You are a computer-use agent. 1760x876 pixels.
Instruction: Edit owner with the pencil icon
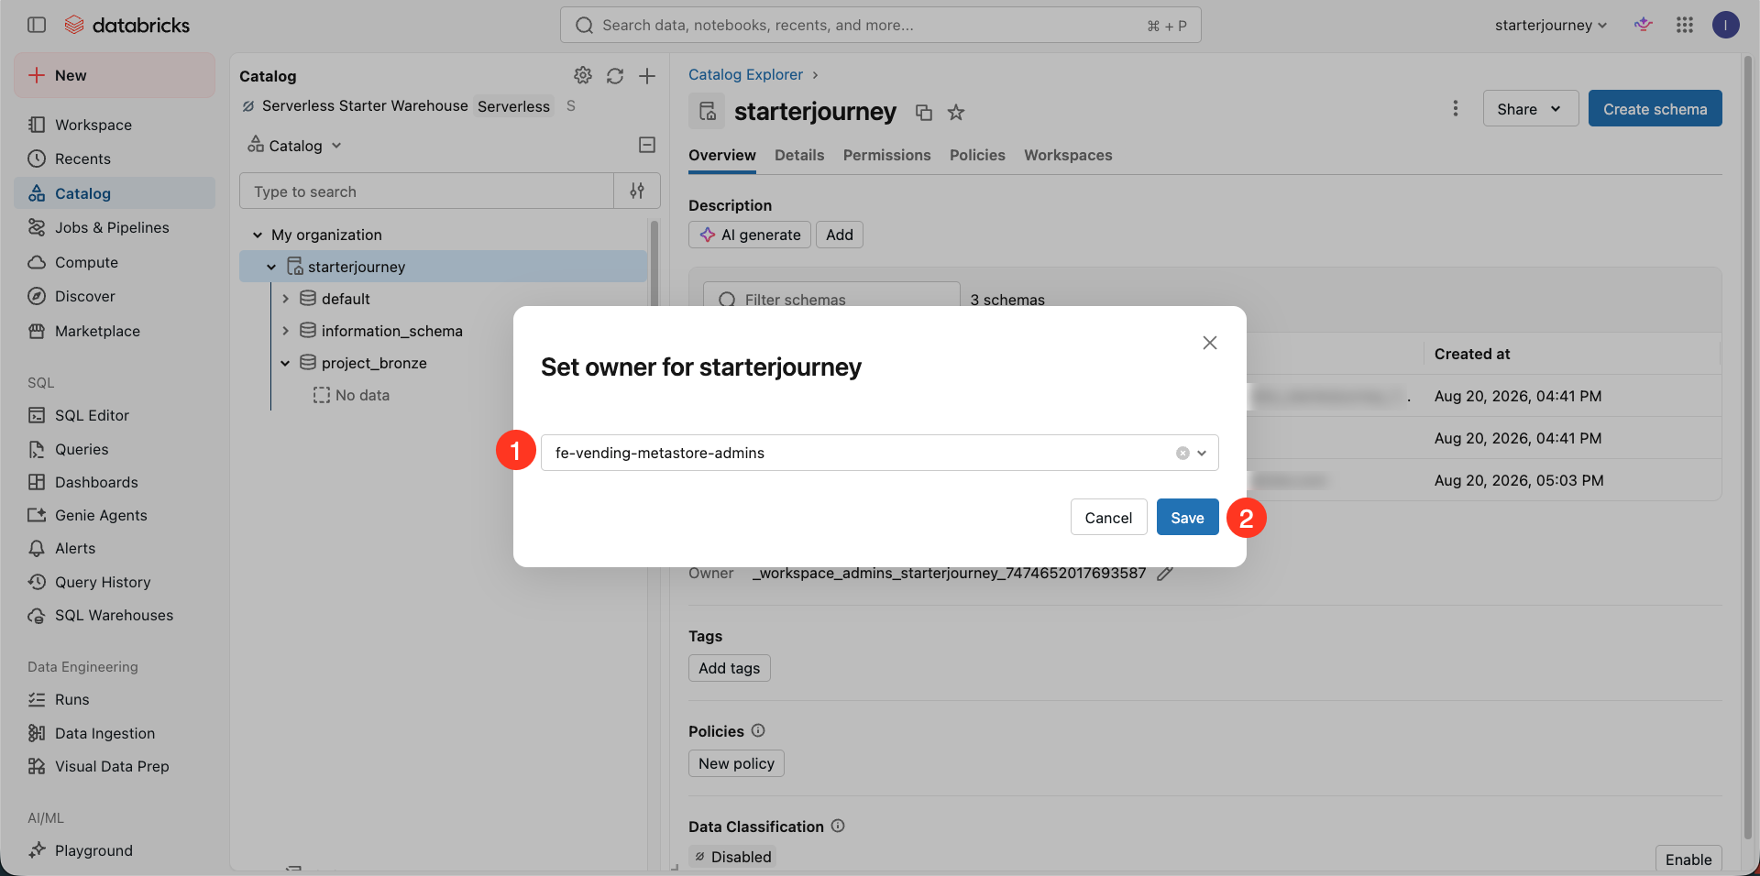1165,574
